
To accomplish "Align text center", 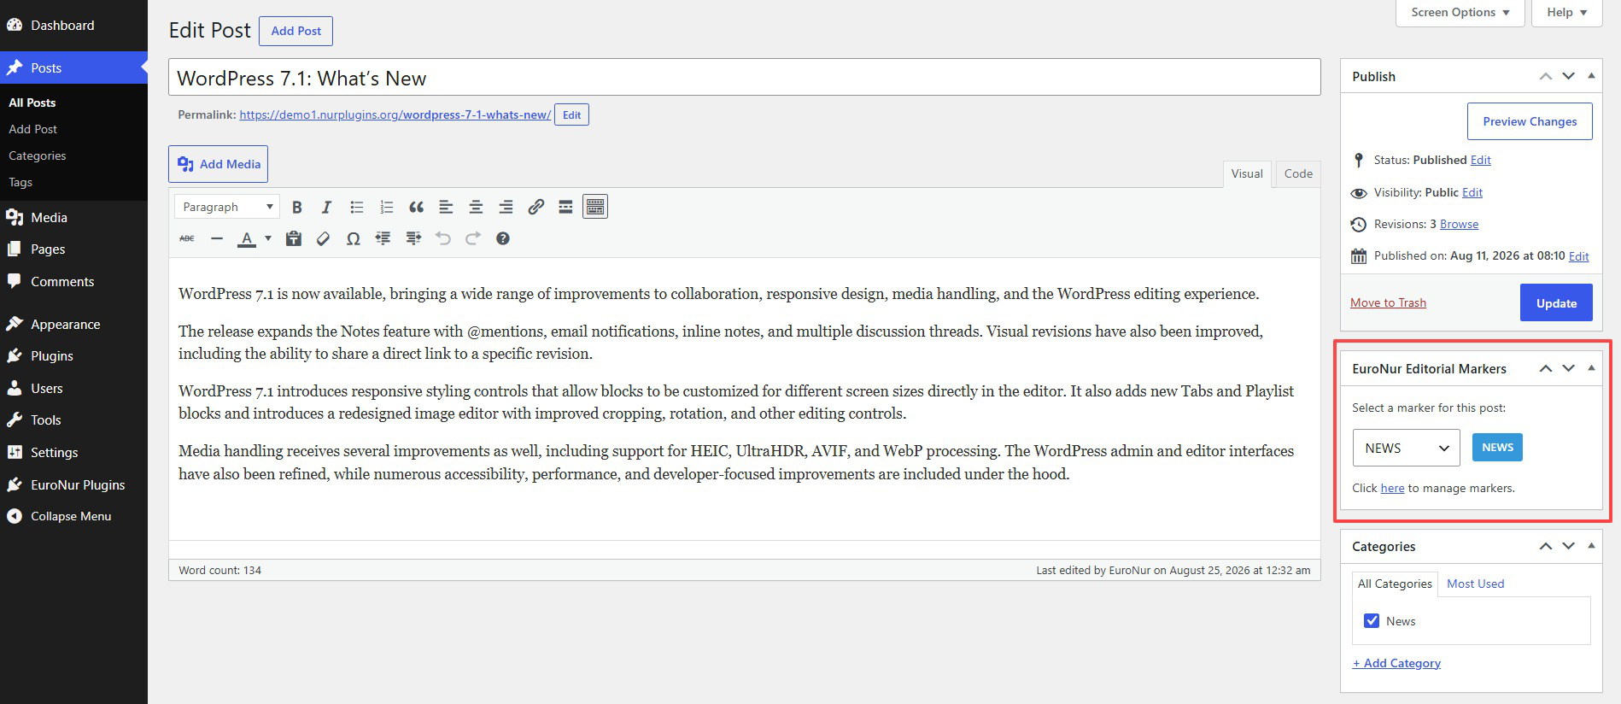I will pyautogui.click(x=476, y=207).
